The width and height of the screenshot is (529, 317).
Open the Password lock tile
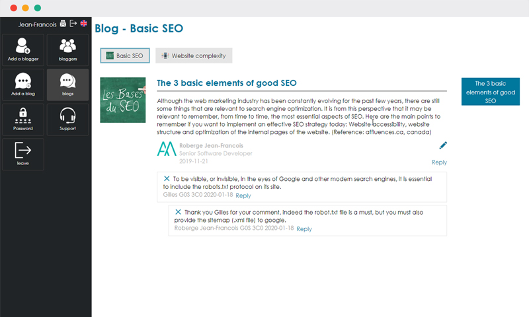click(x=23, y=120)
